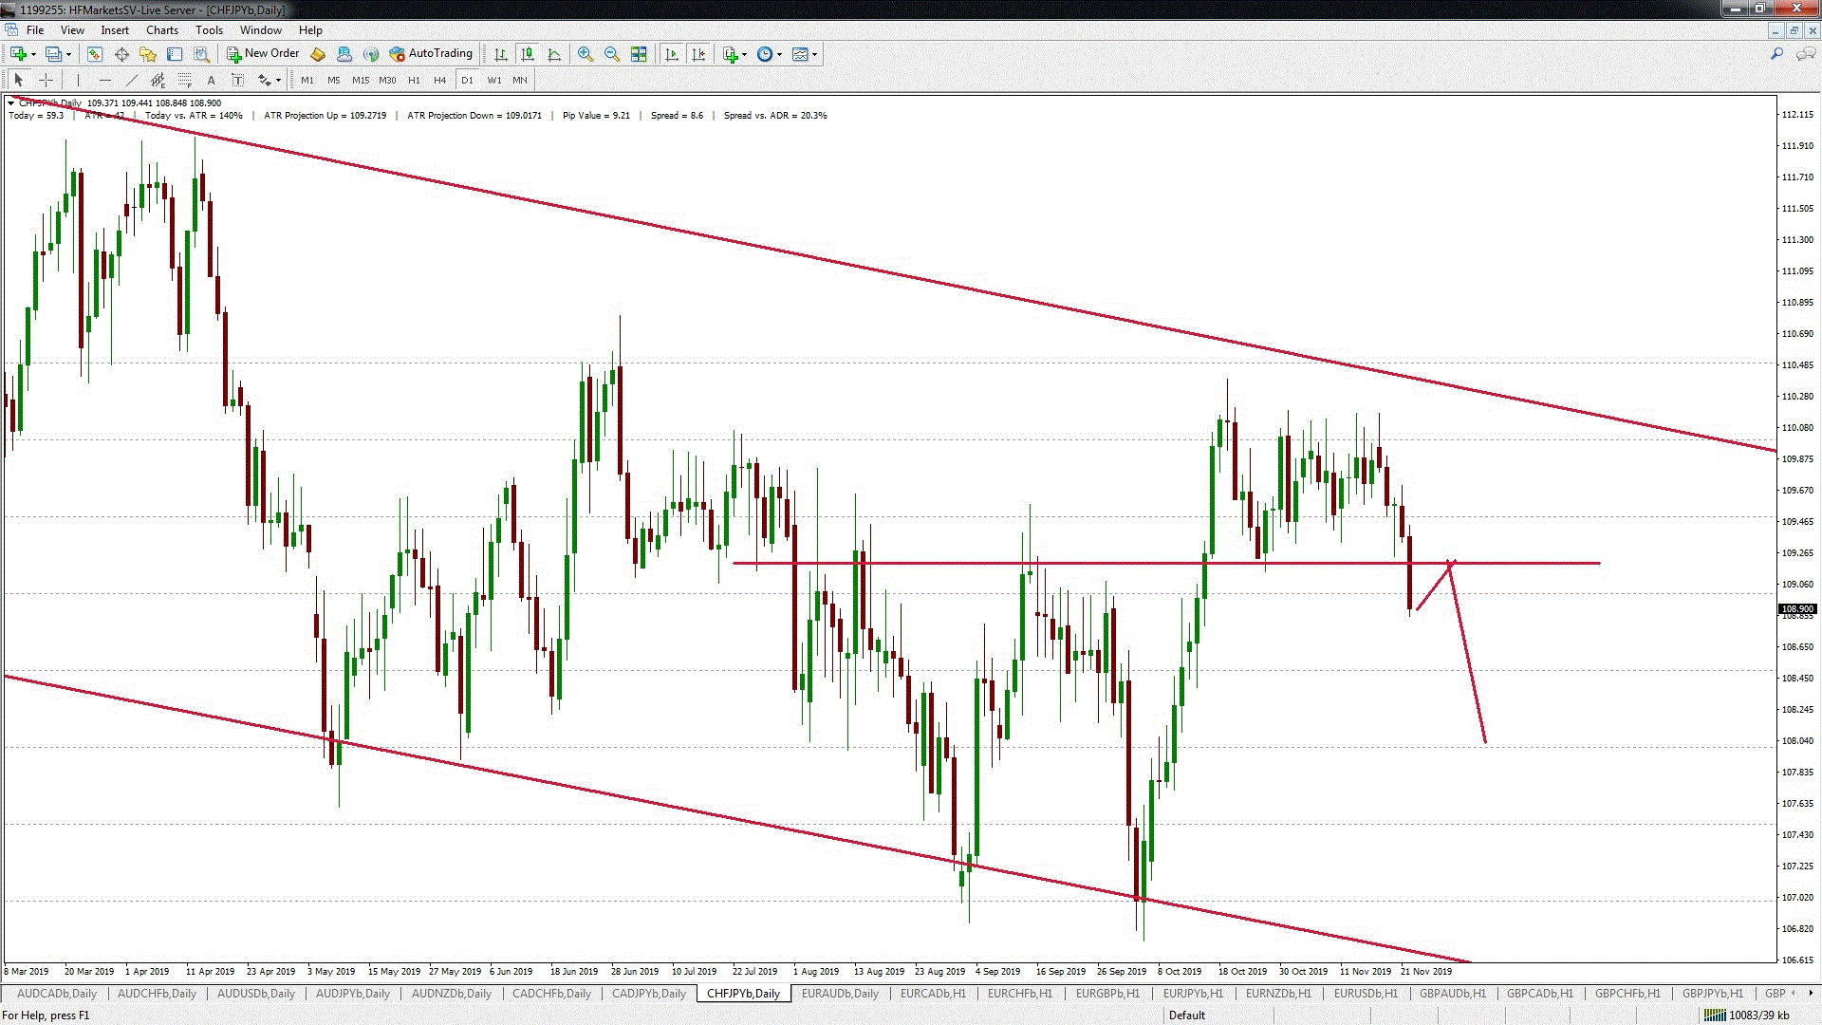Click the Periods clock icon
This screenshot has width=1822, height=1025.
click(x=765, y=54)
